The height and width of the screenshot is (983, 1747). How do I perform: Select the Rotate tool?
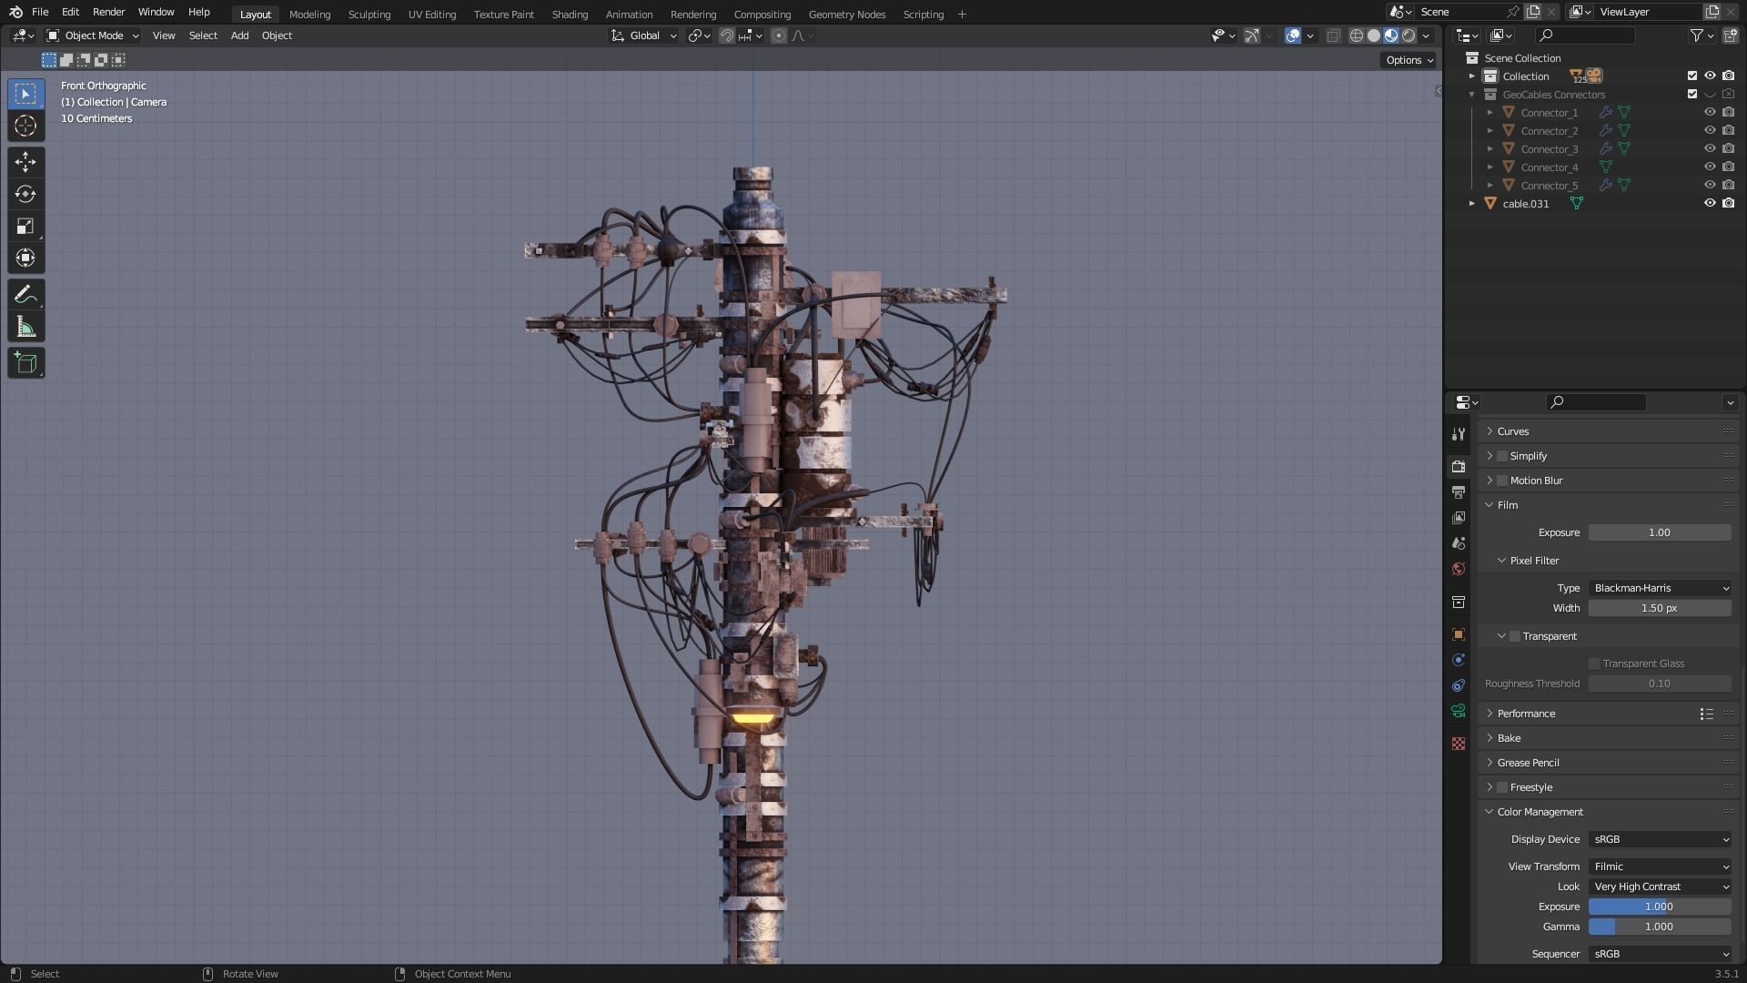[25, 194]
